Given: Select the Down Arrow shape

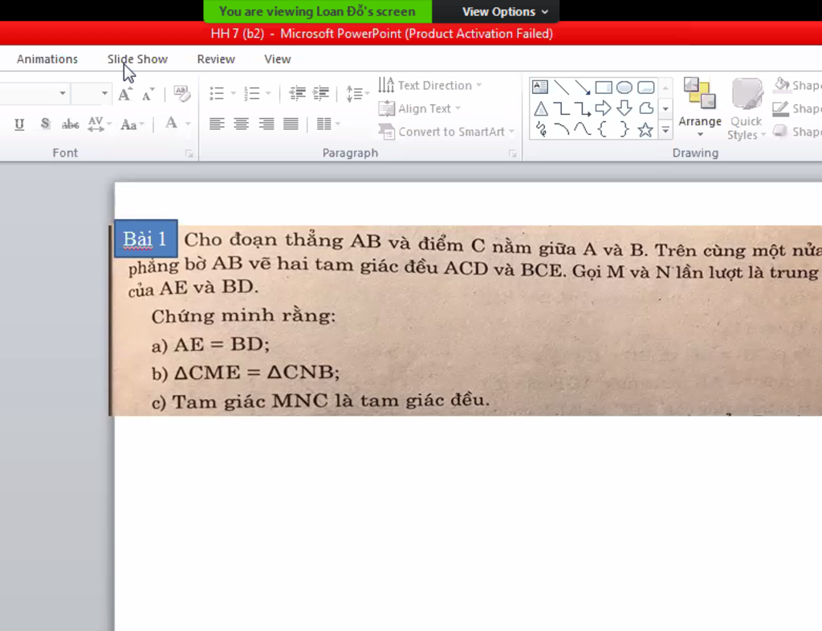Looking at the screenshot, I should pos(625,108).
